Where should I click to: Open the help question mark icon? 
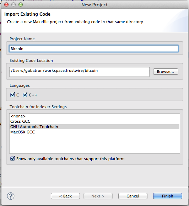[11, 196]
